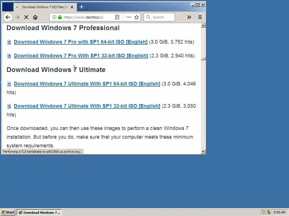This screenshot has height=216, width=289.
Task: Click the Download Windows 7 taskbar button
Action: coord(39,213)
